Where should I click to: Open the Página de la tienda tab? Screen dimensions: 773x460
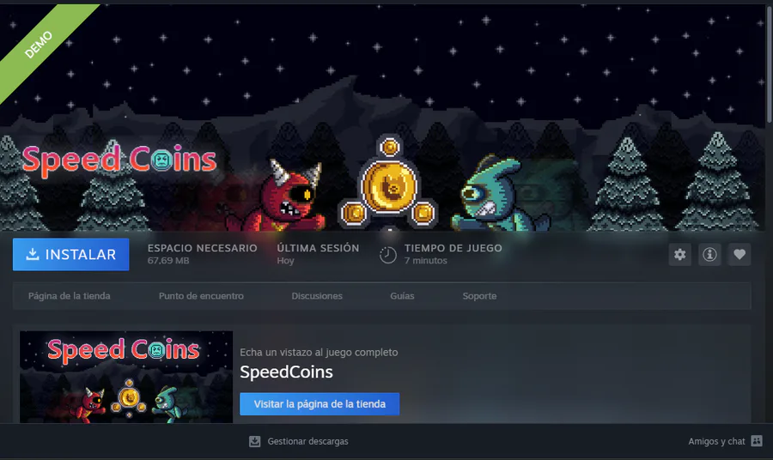69,296
